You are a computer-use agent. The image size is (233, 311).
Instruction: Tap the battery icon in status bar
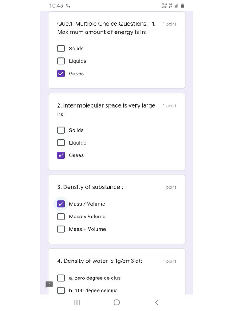182,5
